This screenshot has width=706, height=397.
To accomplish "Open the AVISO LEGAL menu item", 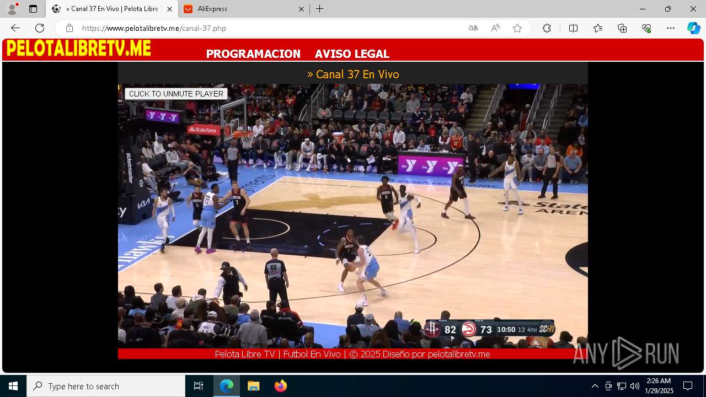I will [352, 54].
